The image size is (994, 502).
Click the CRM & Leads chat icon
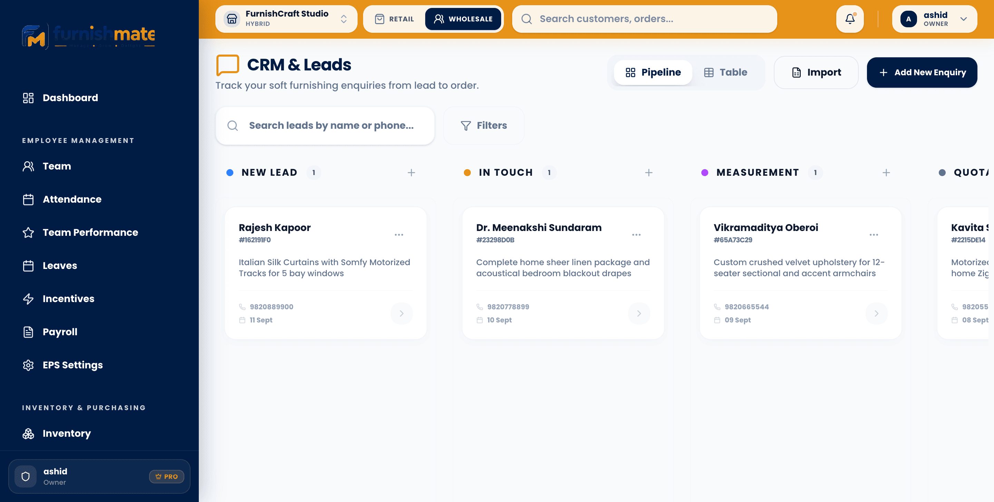(x=228, y=65)
